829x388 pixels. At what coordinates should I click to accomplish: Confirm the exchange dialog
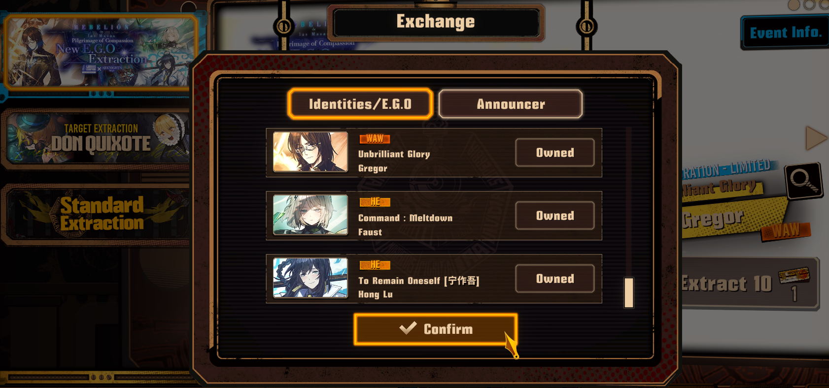pos(436,329)
